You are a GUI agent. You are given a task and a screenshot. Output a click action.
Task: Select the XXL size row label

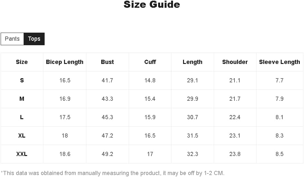(22, 154)
